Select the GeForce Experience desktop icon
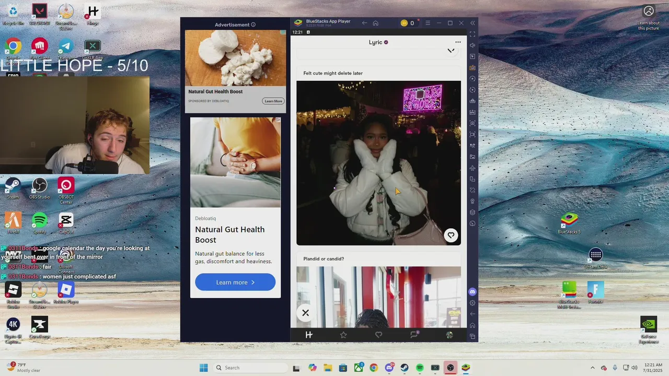 tap(649, 331)
